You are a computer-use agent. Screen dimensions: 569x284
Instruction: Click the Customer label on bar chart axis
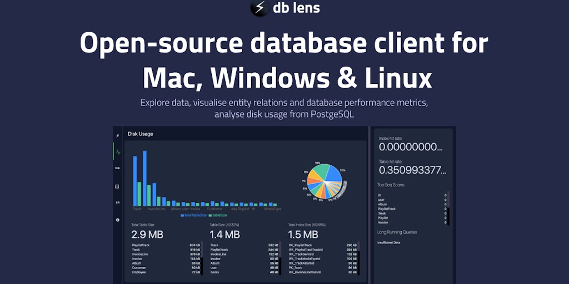214,209
